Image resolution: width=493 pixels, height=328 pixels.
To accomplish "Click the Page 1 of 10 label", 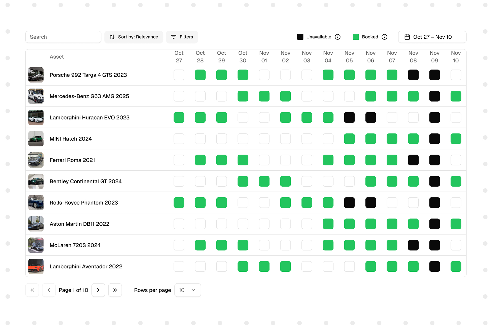I will click(74, 290).
